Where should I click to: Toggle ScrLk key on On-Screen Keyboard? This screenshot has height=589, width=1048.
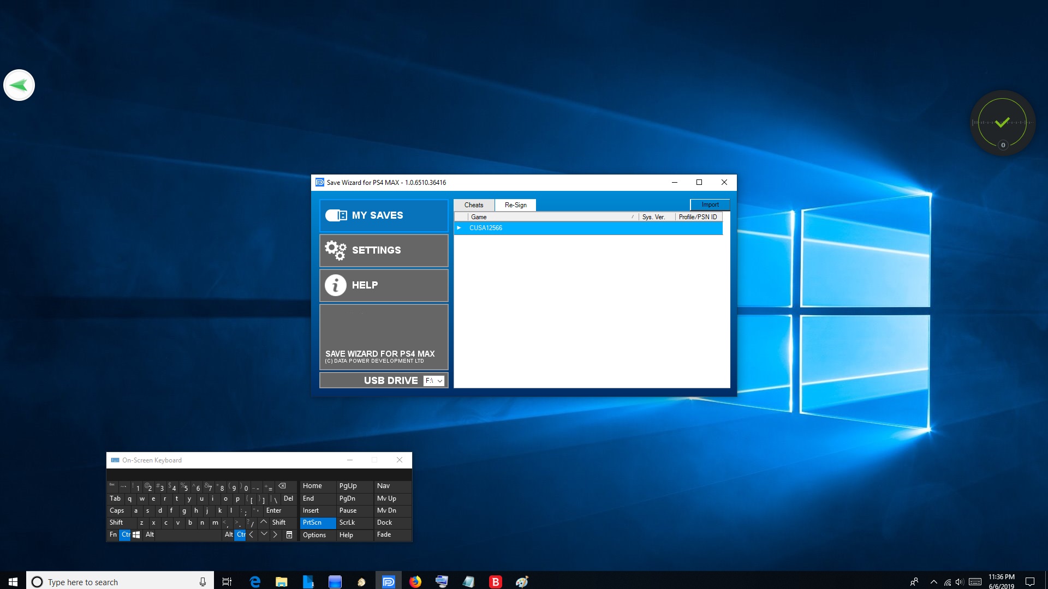355,522
